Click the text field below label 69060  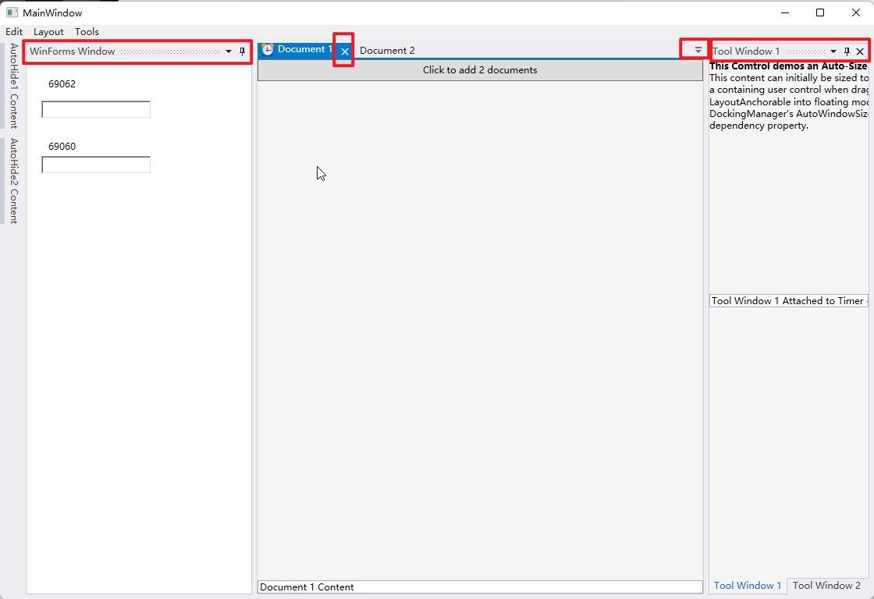tap(95, 165)
